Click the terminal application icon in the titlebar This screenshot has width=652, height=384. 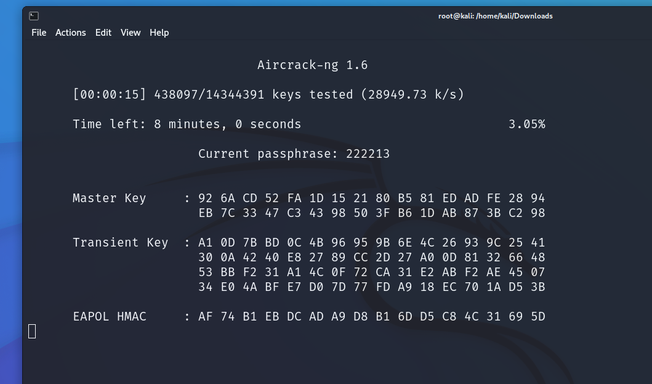33,15
